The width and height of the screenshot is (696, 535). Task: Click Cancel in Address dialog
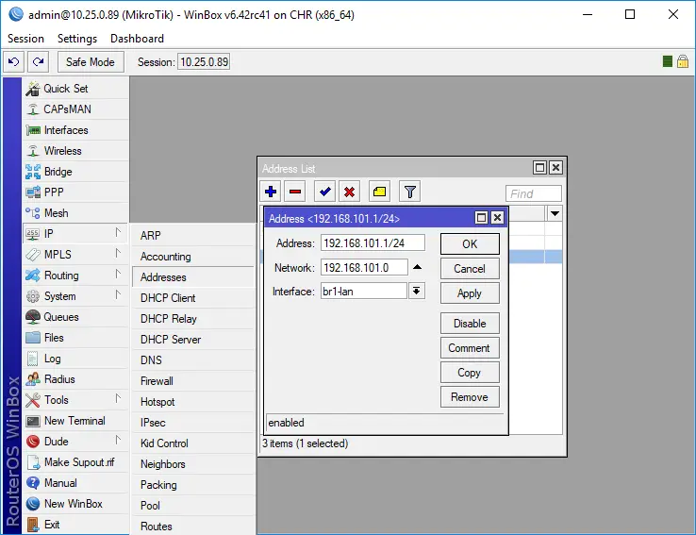coord(470,269)
